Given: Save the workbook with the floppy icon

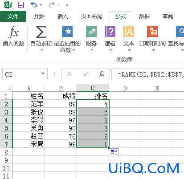Looking at the screenshot, I should pyautogui.click(x=21, y=5).
